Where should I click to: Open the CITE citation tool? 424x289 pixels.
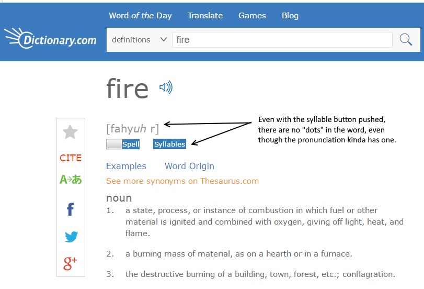(71, 158)
